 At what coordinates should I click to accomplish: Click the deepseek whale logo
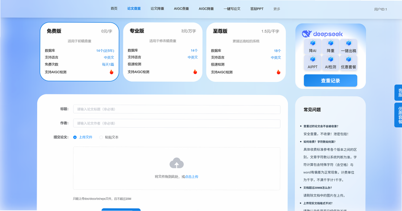pos(307,34)
